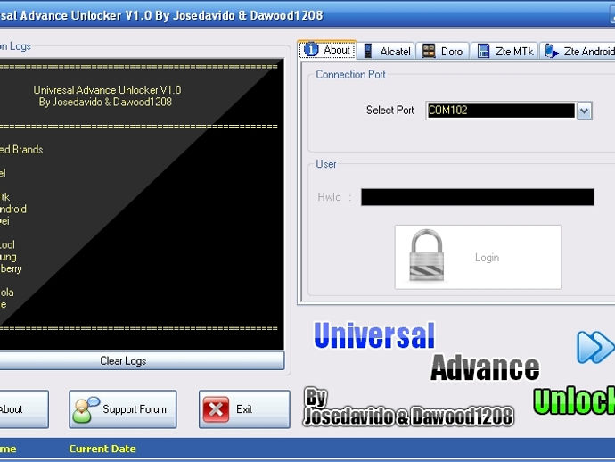
Task: Click the Universal logo text
Action: click(x=374, y=335)
